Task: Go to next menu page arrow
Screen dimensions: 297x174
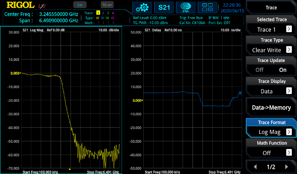Action: click(x=287, y=166)
